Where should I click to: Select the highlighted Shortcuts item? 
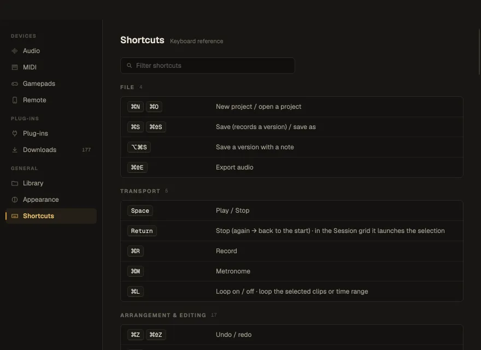point(51,216)
